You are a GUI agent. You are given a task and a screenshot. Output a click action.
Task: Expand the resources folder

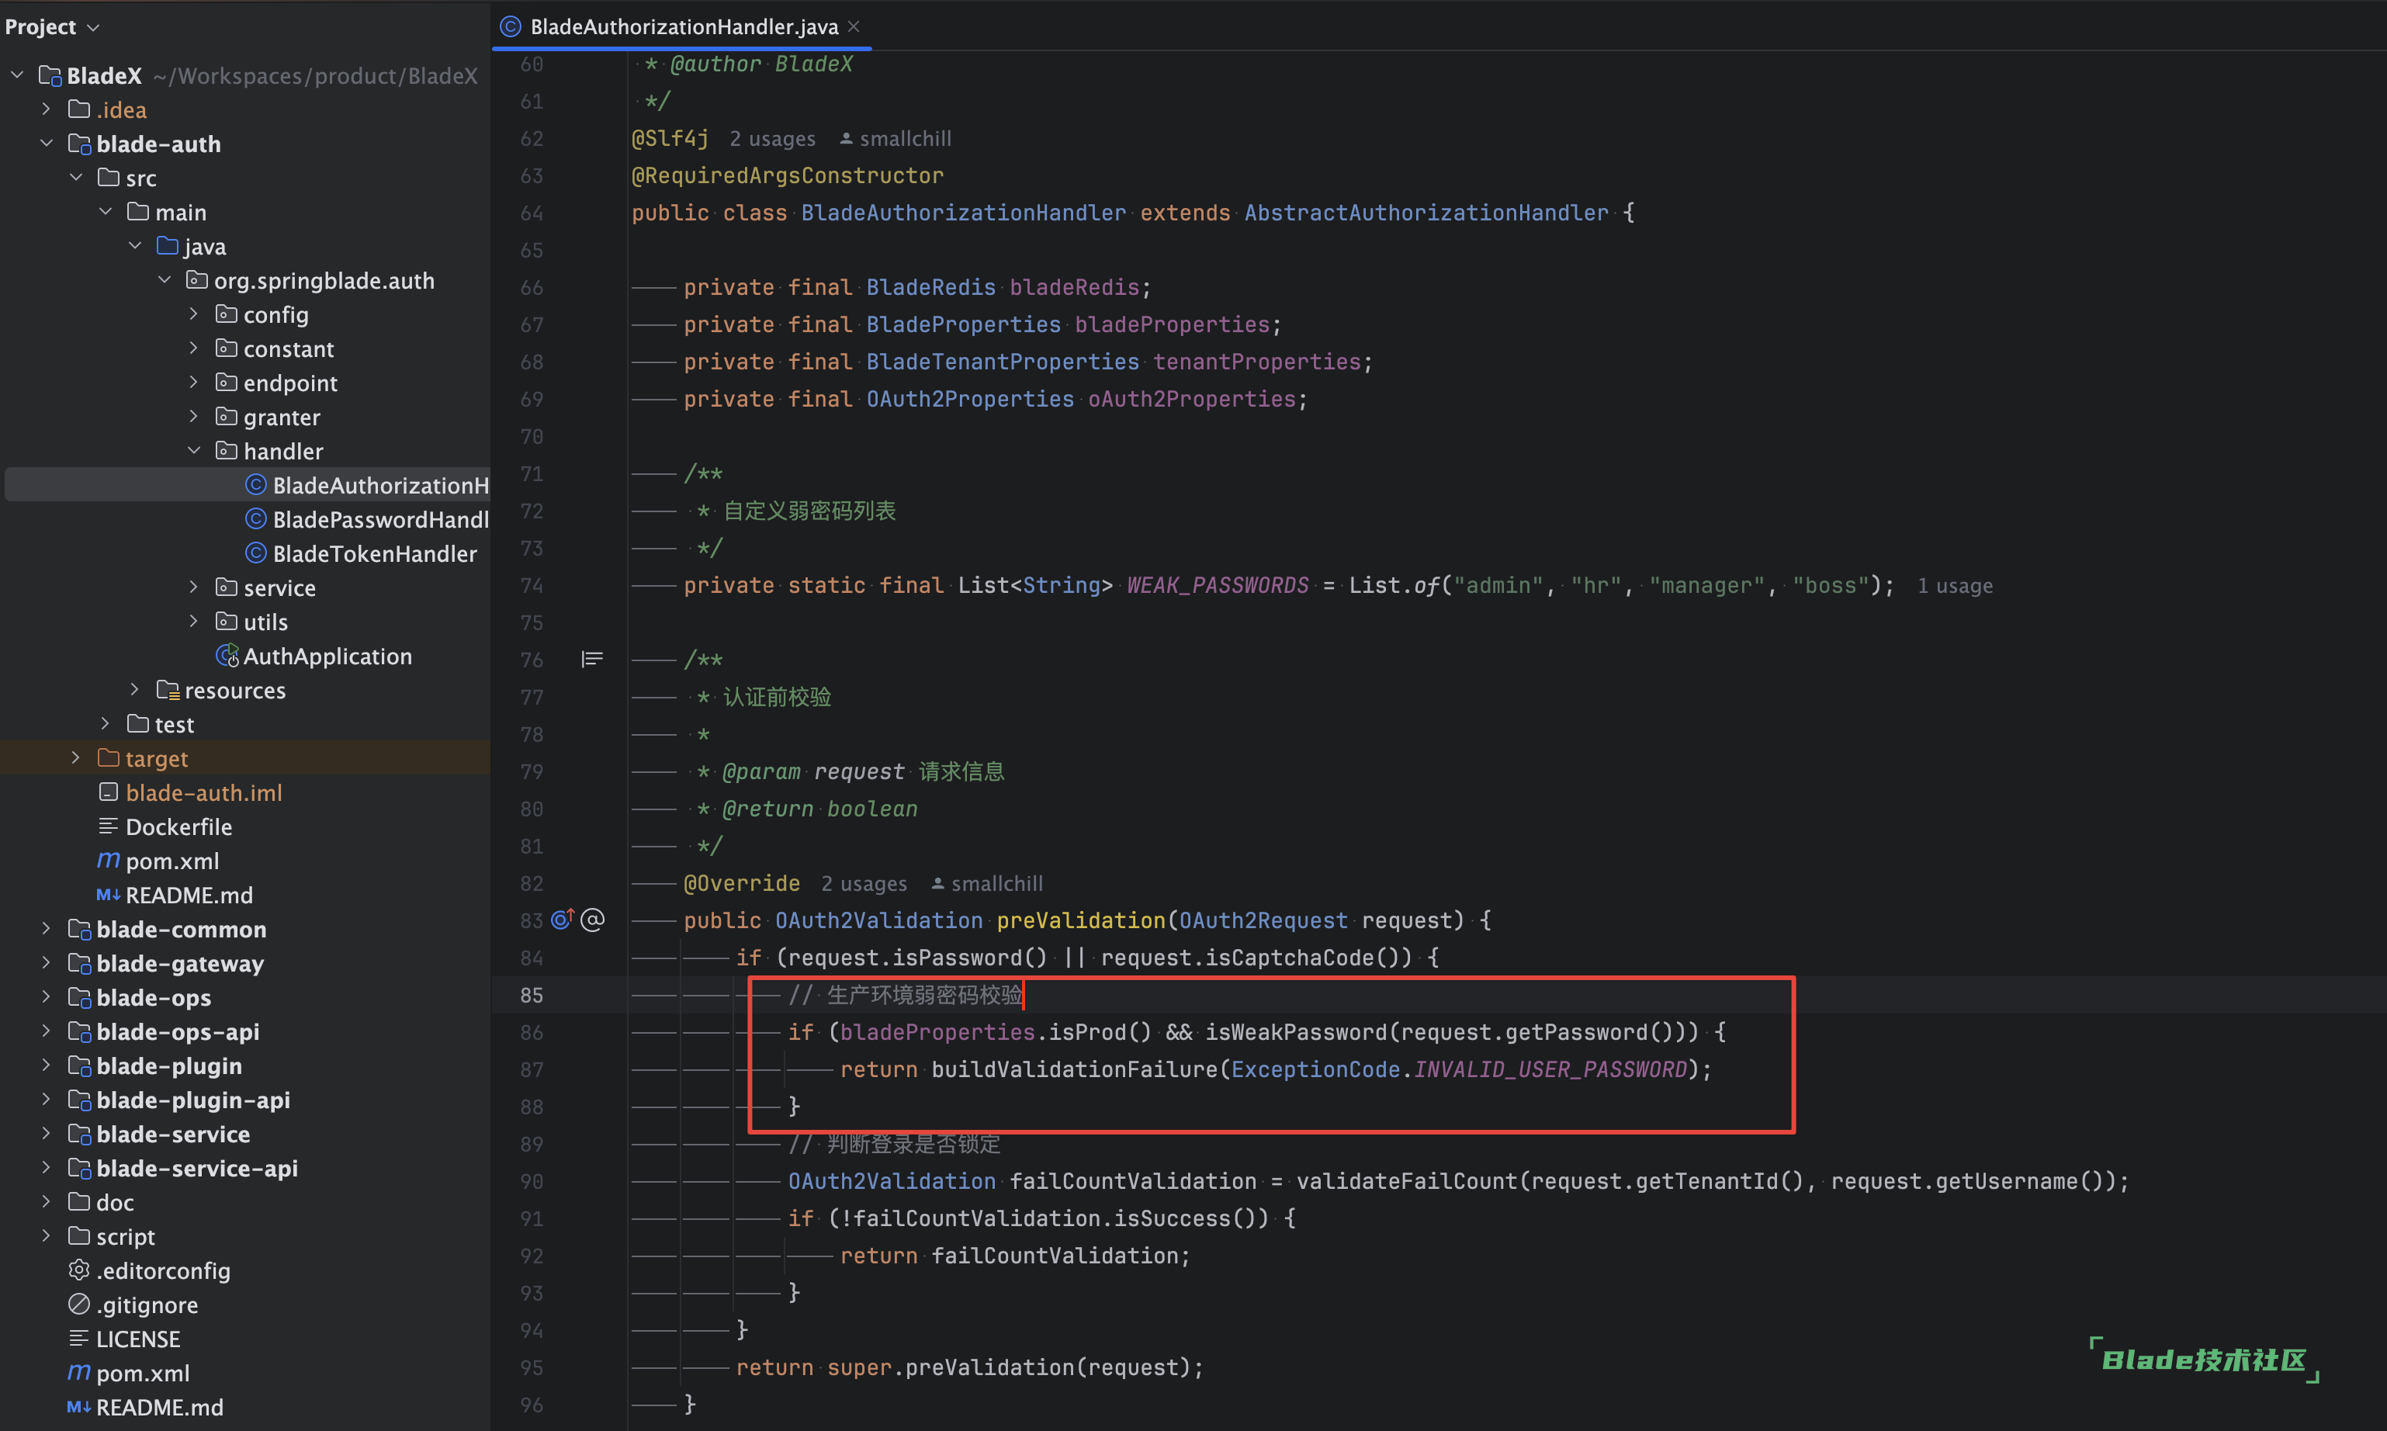[135, 689]
